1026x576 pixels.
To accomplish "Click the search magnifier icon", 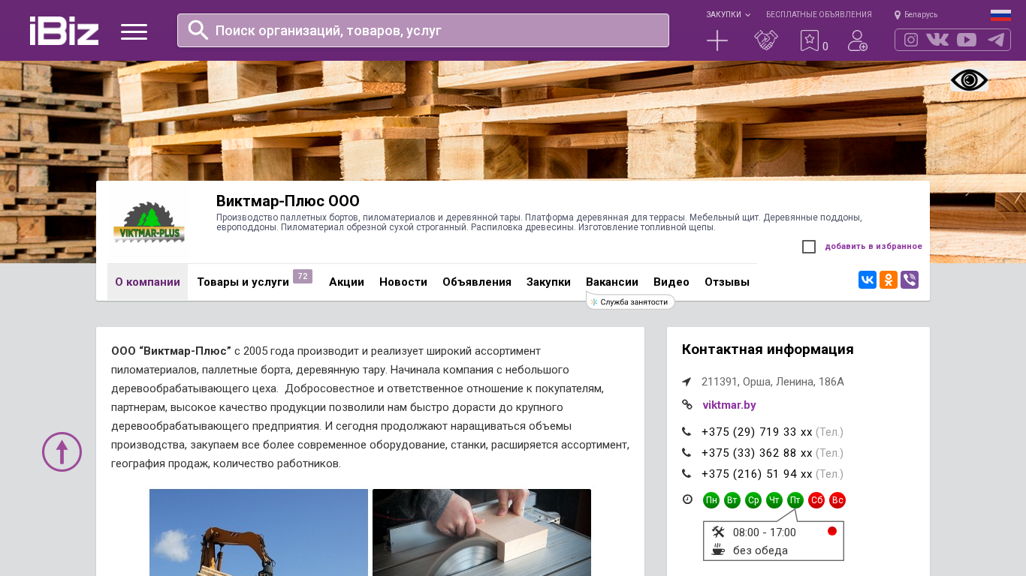I will tap(198, 30).
